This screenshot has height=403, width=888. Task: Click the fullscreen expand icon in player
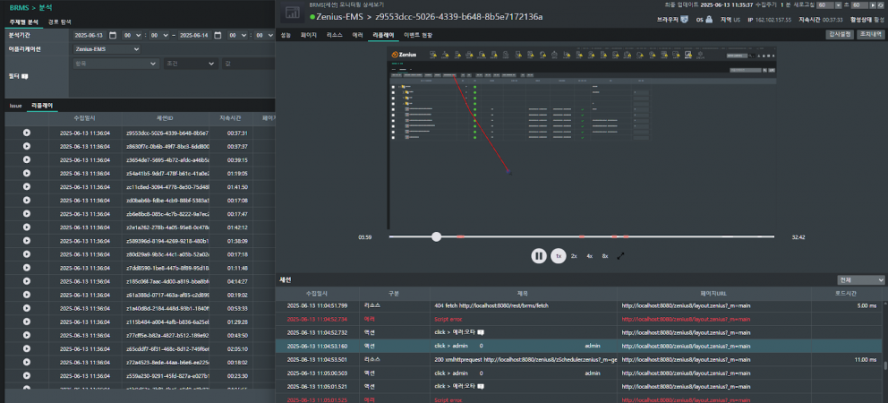(x=620, y=255)
